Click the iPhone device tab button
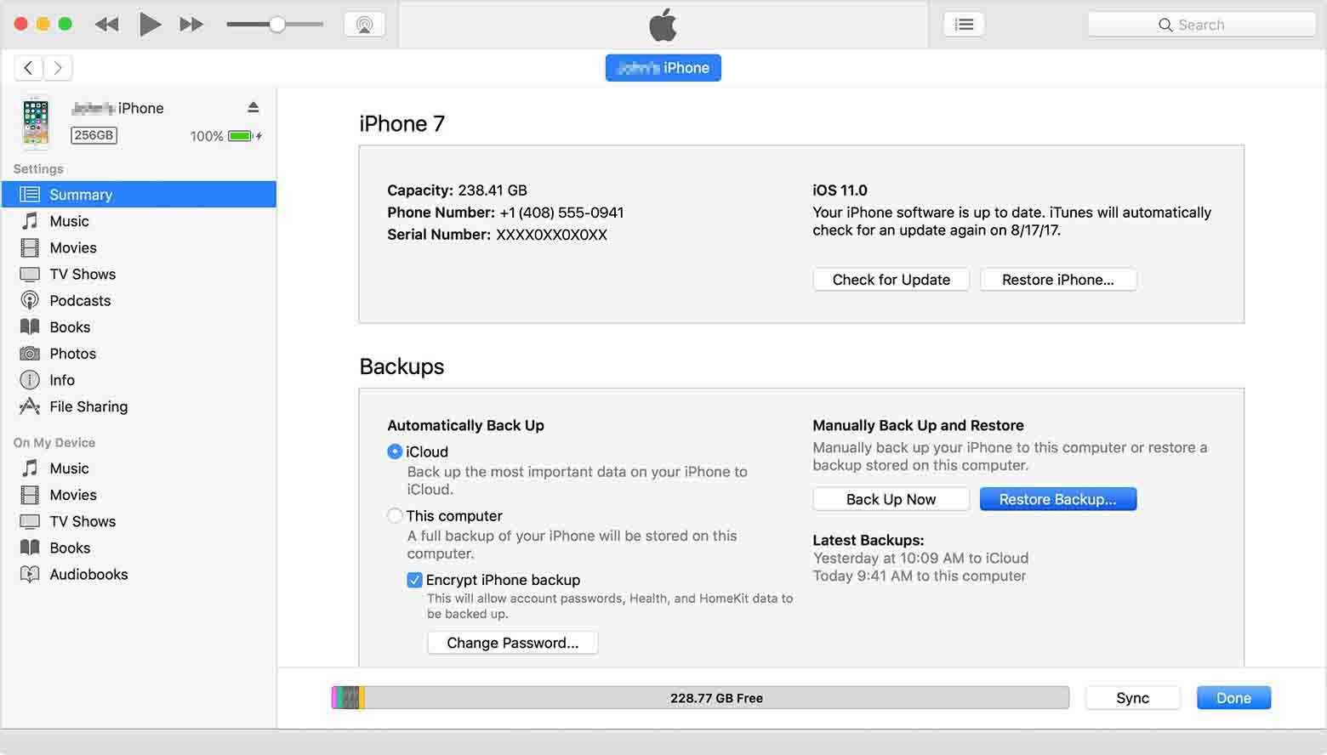Viewport: 1327px width, 755px height. (663, 68)
